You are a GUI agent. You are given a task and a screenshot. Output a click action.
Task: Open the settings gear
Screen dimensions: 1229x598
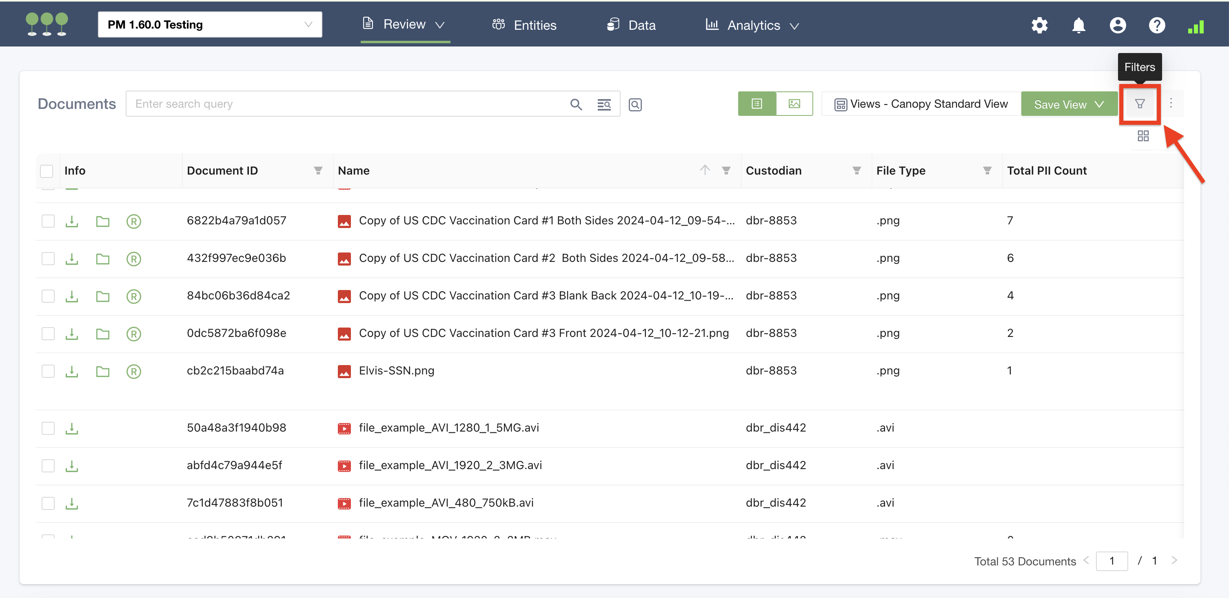click(1039, 25)
